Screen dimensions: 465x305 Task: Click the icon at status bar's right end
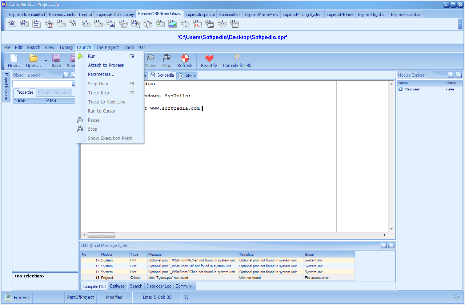click(456, 297)
